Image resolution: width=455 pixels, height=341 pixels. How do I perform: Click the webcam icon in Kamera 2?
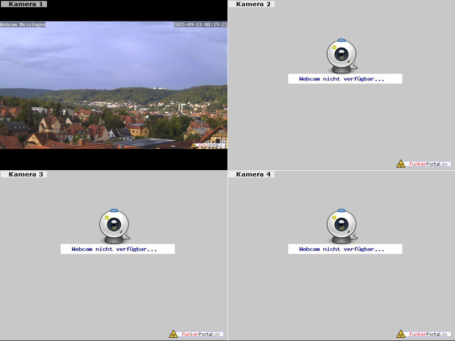click(x=342, y=56)
